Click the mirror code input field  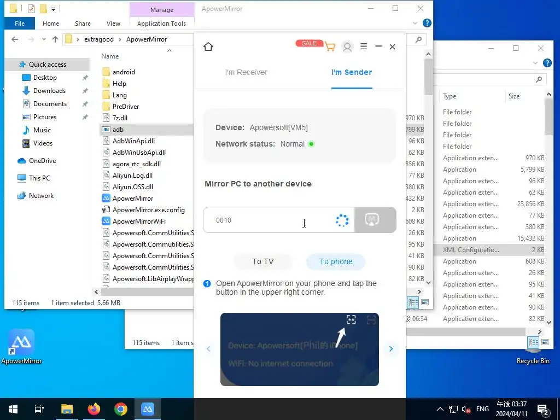click(278, 220)
